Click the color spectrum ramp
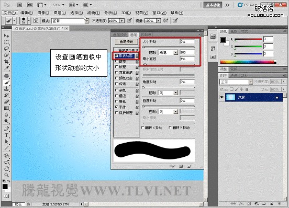This screenshot has height=208, width=289. tap(248, 62)
